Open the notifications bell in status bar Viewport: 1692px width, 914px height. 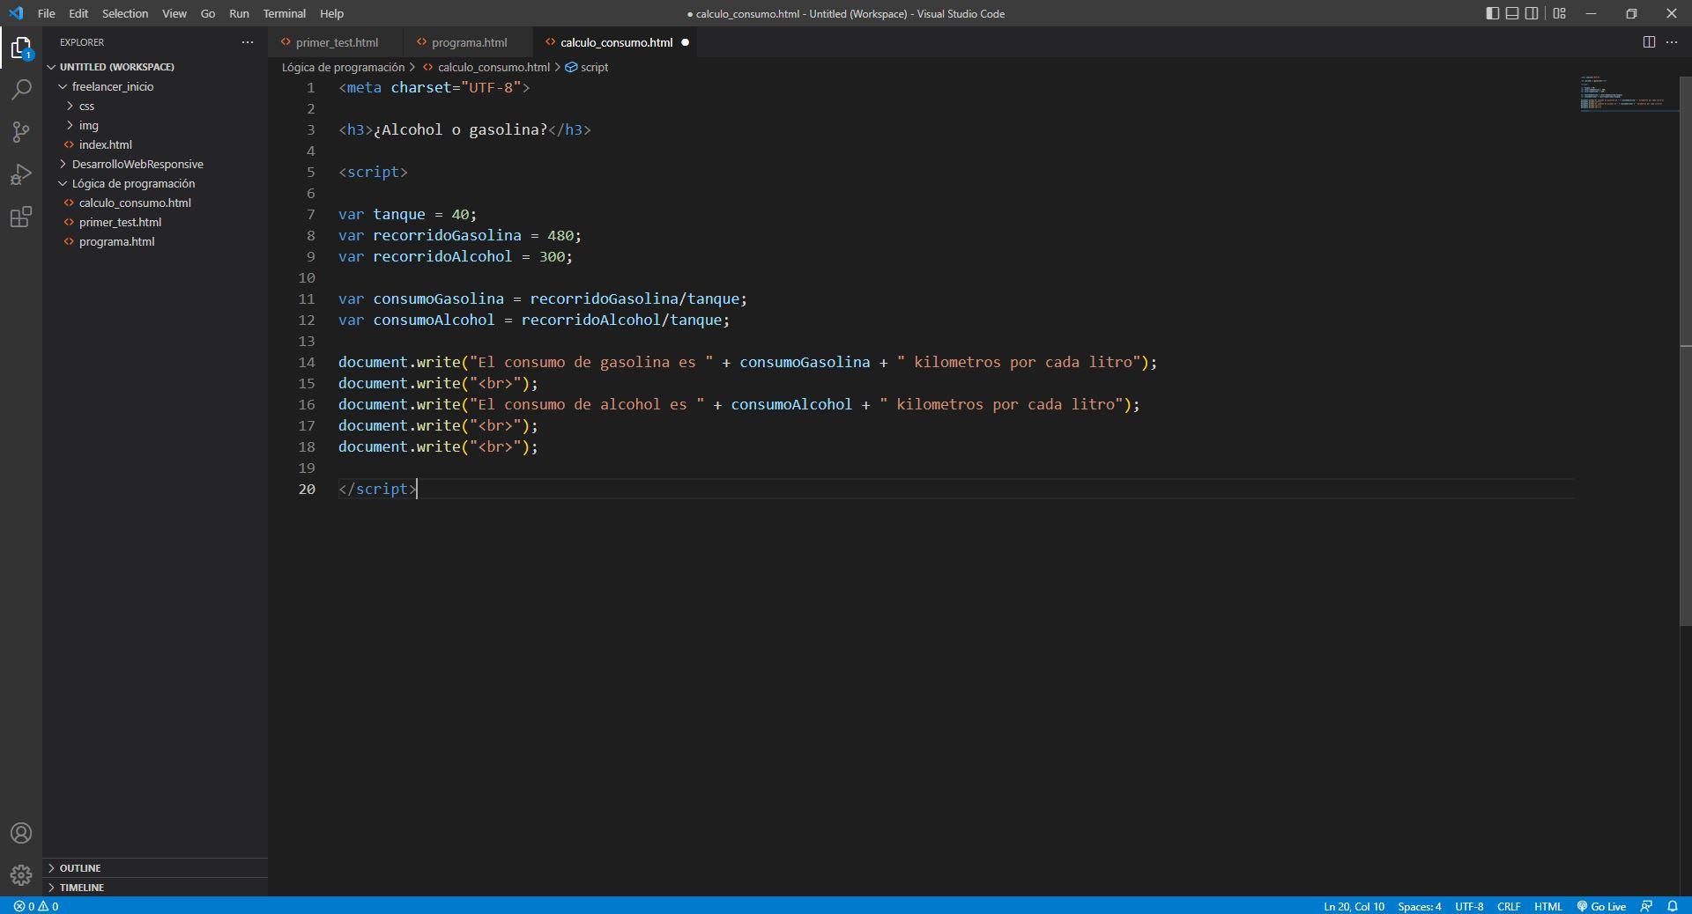point(1673,906)
